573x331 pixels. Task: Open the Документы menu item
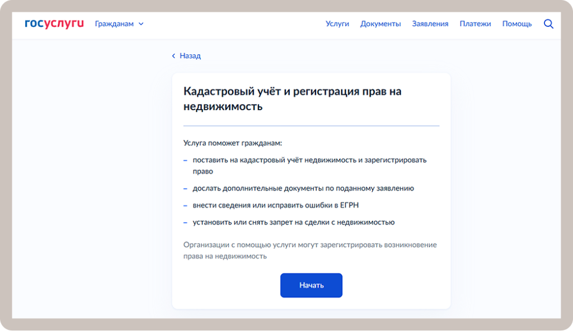pyautogui.click(x=381, y=24)
